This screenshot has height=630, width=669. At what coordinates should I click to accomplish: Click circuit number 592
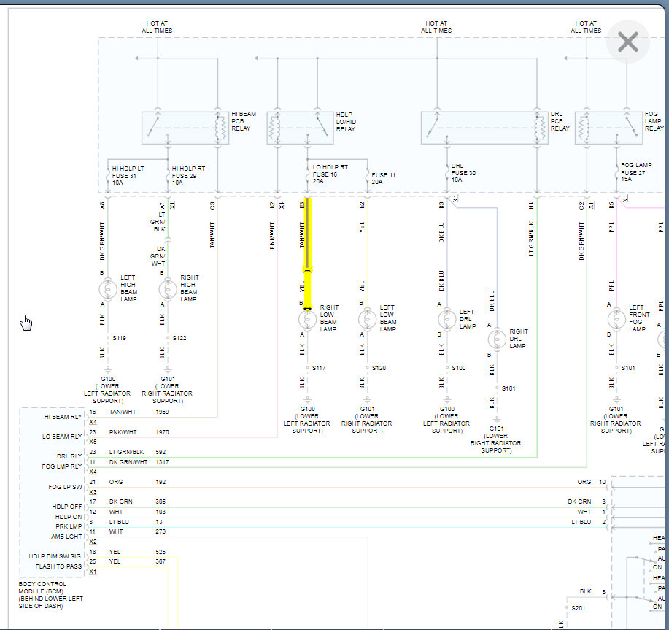pos(161,452)
